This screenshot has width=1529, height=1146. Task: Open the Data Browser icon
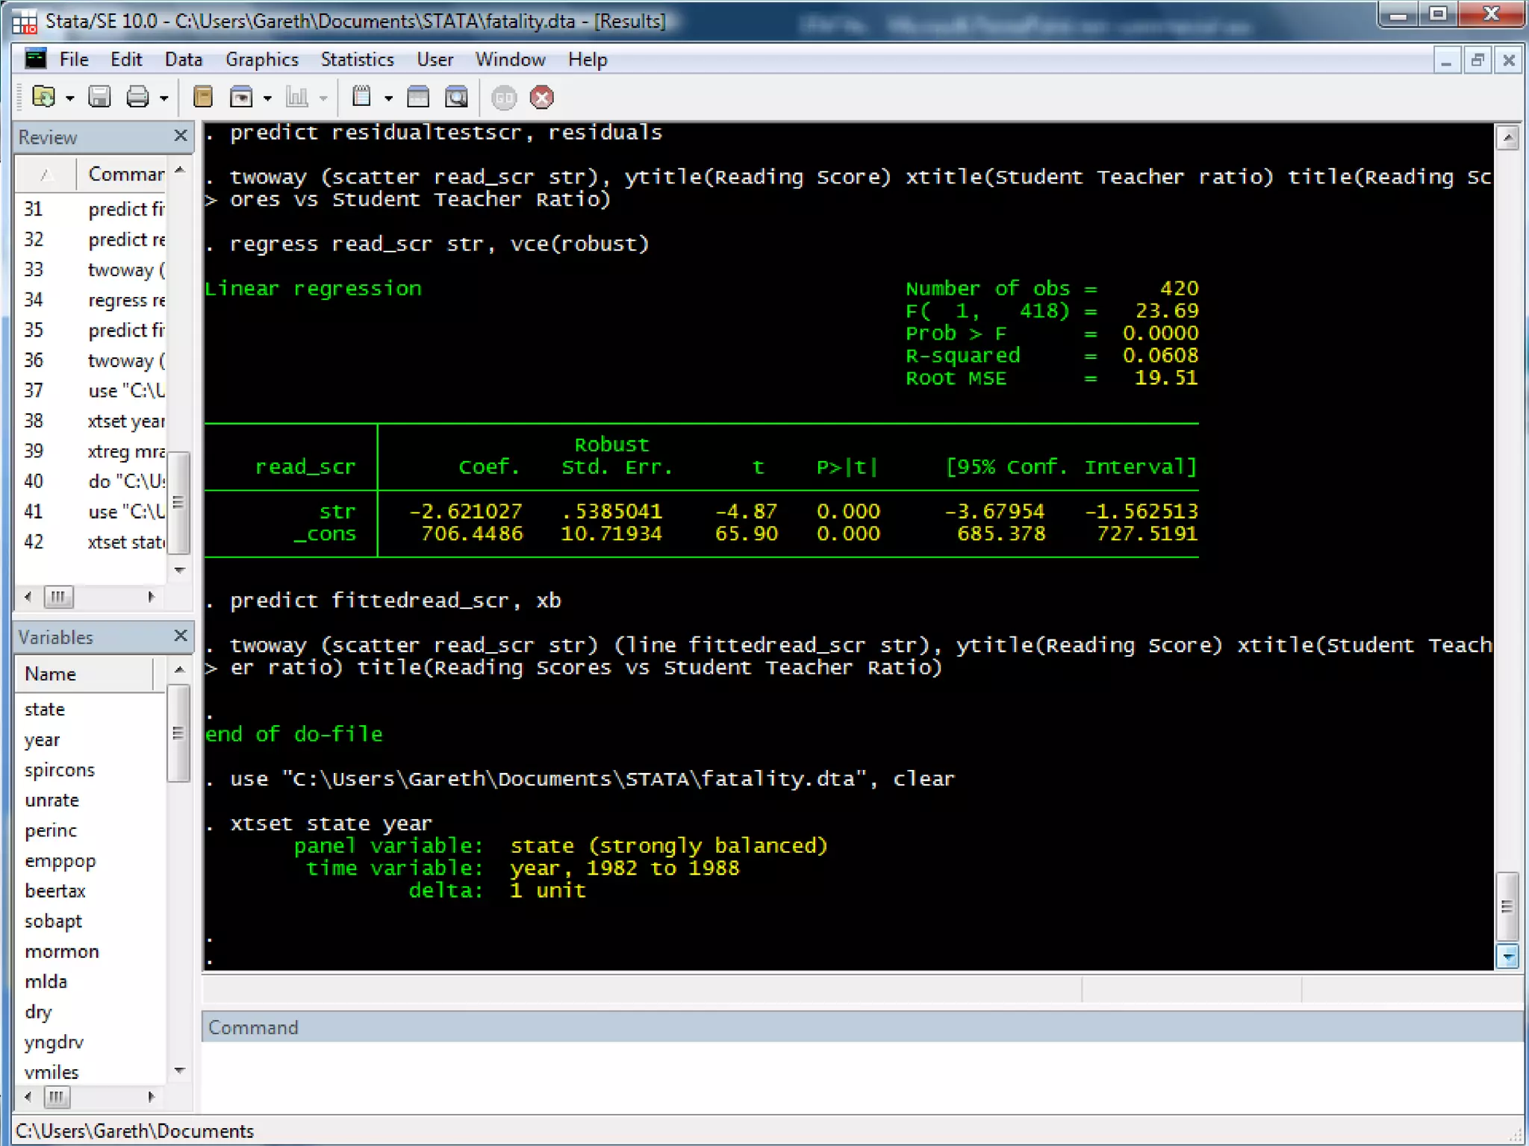456,97
